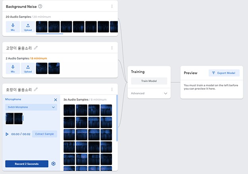Expand the Advanced training options
Image resolution: width=248 pixels, height=174 pixels.
[x=149, y=93]
